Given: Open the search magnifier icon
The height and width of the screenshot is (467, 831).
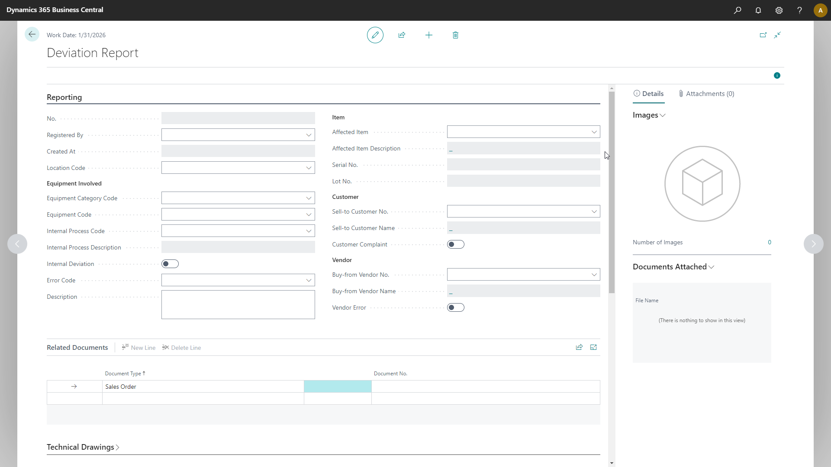Looking at the screenshot, I should [738, 10].
